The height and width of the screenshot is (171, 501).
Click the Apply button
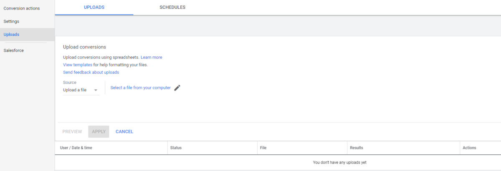pyautogui.click(x=99, y=132)
